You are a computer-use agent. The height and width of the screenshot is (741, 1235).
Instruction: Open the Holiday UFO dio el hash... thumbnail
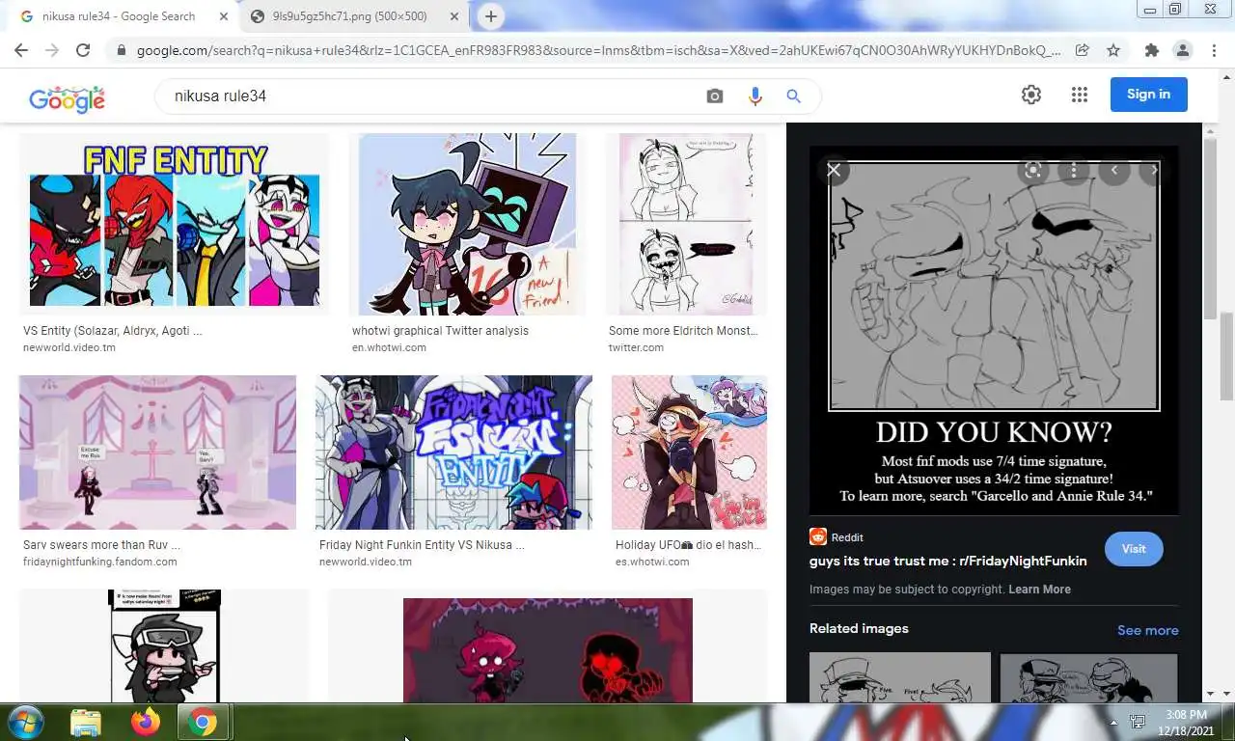689,453
